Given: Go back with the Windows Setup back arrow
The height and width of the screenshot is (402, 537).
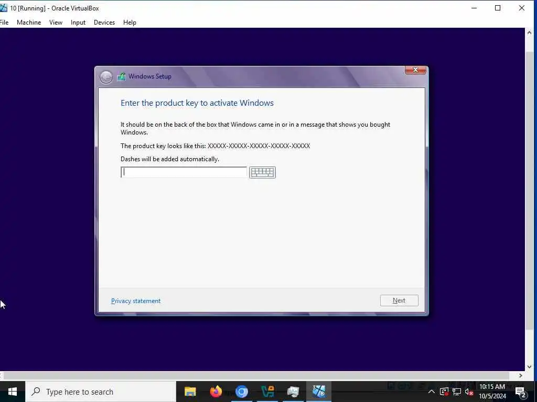Looking at the screenshot, I should click(x=106, y=77).
